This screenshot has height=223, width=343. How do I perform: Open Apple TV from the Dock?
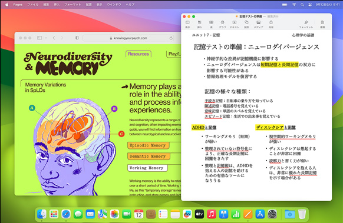point(199,214)
